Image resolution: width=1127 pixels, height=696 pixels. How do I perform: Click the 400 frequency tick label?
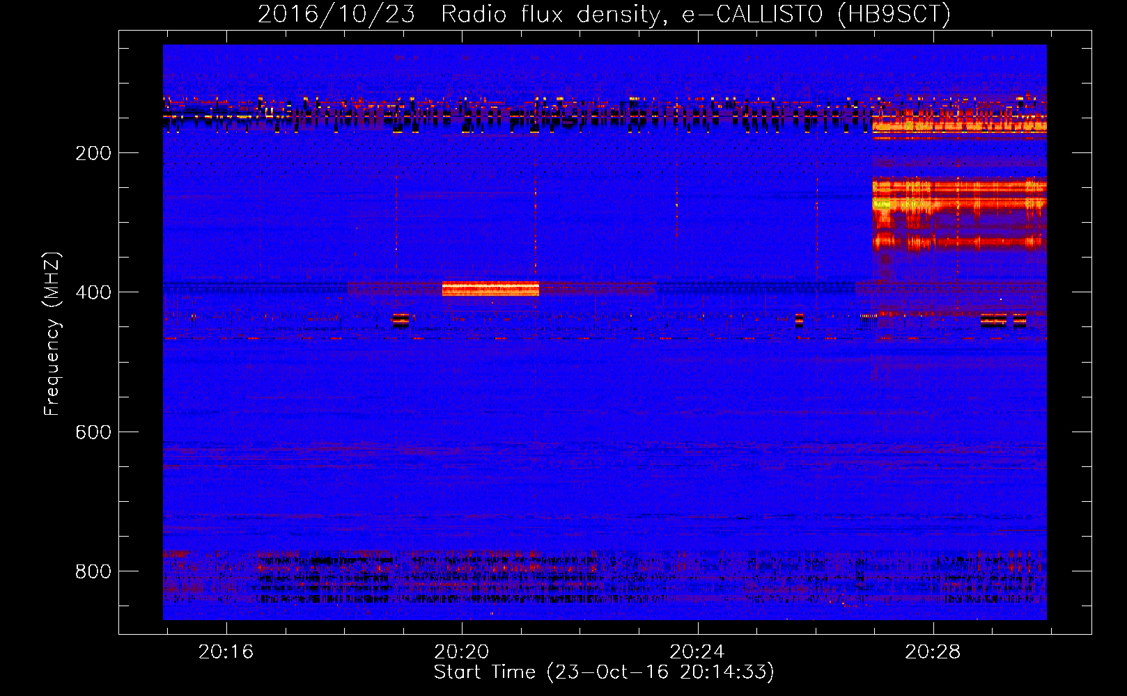coord(93,292)
